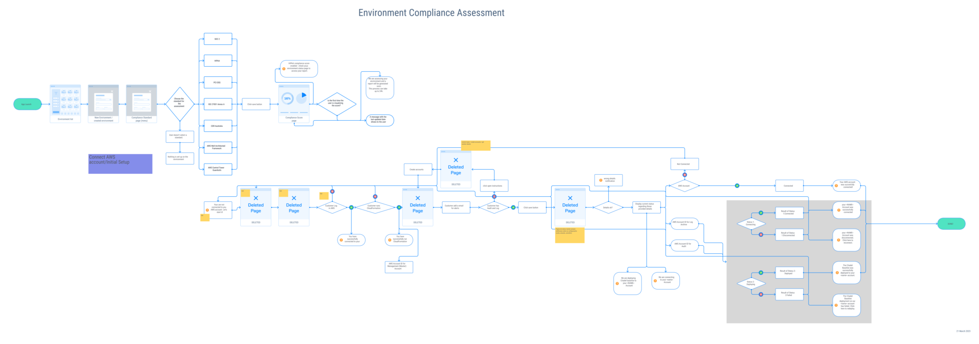
Task: Click green checkmark icon after AWS Account diamond
Action: coord(737,186)
